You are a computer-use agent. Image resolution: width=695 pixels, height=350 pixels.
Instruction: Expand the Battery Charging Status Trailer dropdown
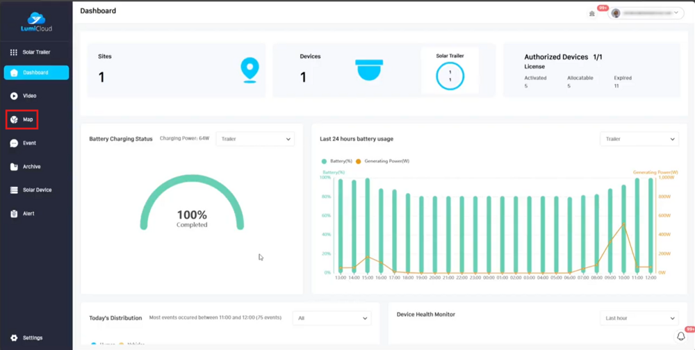pos(255,139)
